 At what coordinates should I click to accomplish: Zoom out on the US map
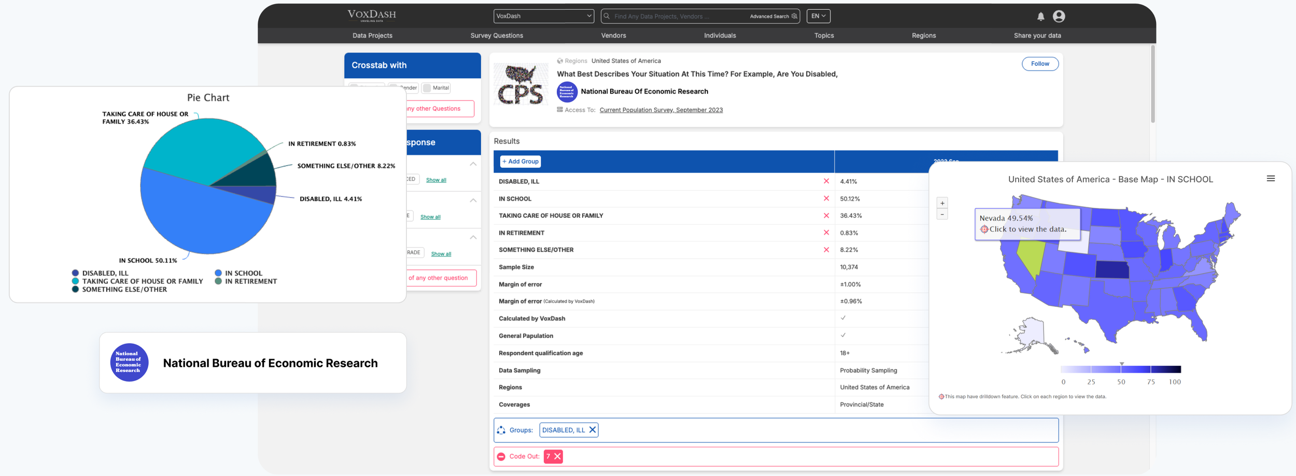pyautogui.click(x=942, y=214)
